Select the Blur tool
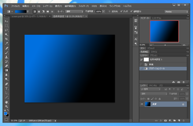The height and width of the screenshot is (126, 193). point(6,75)
